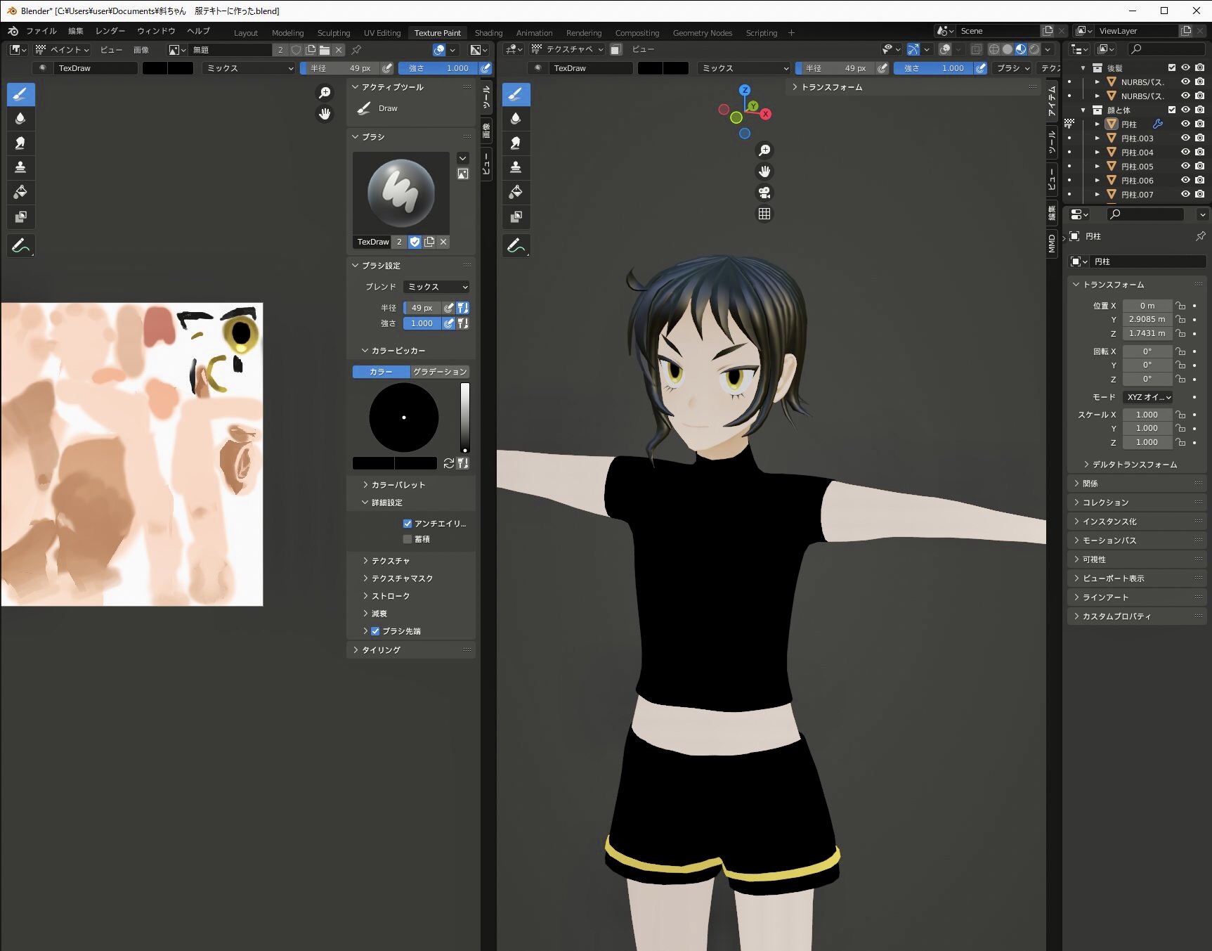1212x951 pixels.
Task: Open the ファイル menu
Action: (x=41, y=31)
